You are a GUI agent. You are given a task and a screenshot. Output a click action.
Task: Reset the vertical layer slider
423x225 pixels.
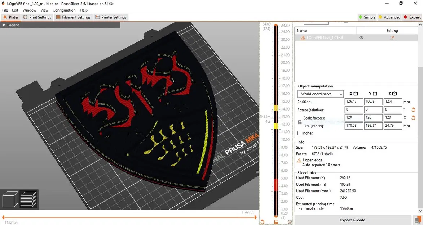tap(262, 222)
